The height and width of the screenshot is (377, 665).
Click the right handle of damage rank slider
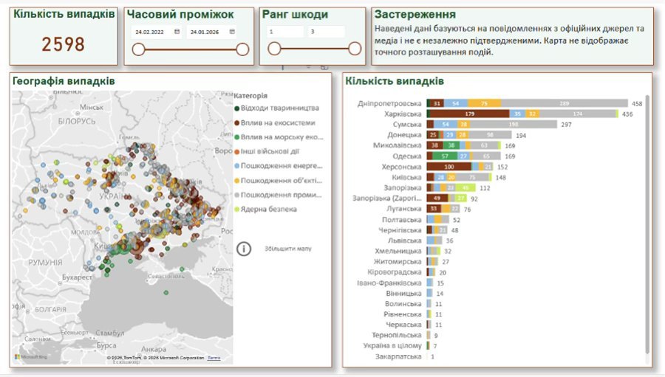tap(355, 49)
